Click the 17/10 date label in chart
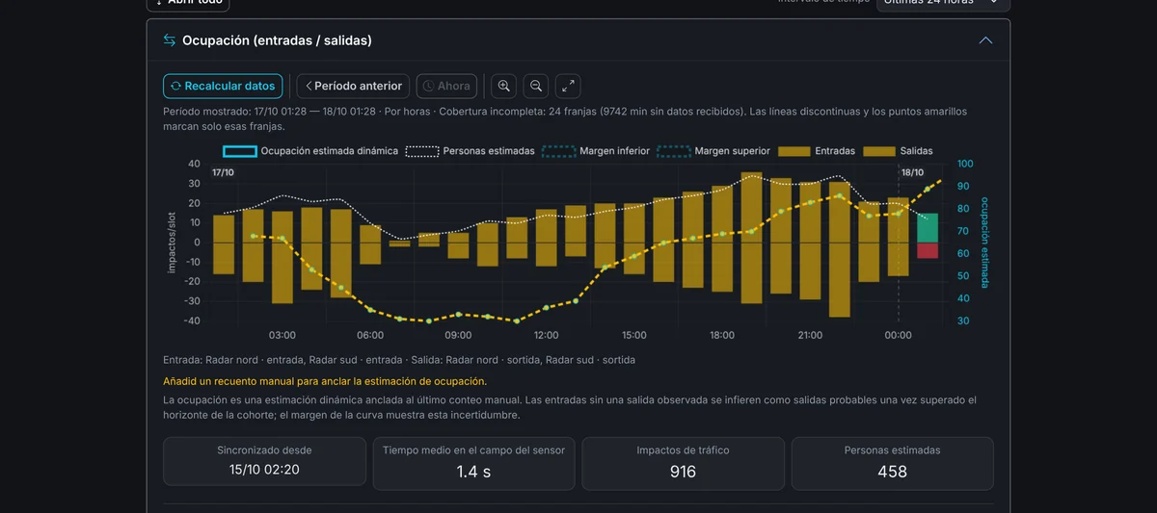This screenshot has height=513, width=1157. tap(223, 172)
